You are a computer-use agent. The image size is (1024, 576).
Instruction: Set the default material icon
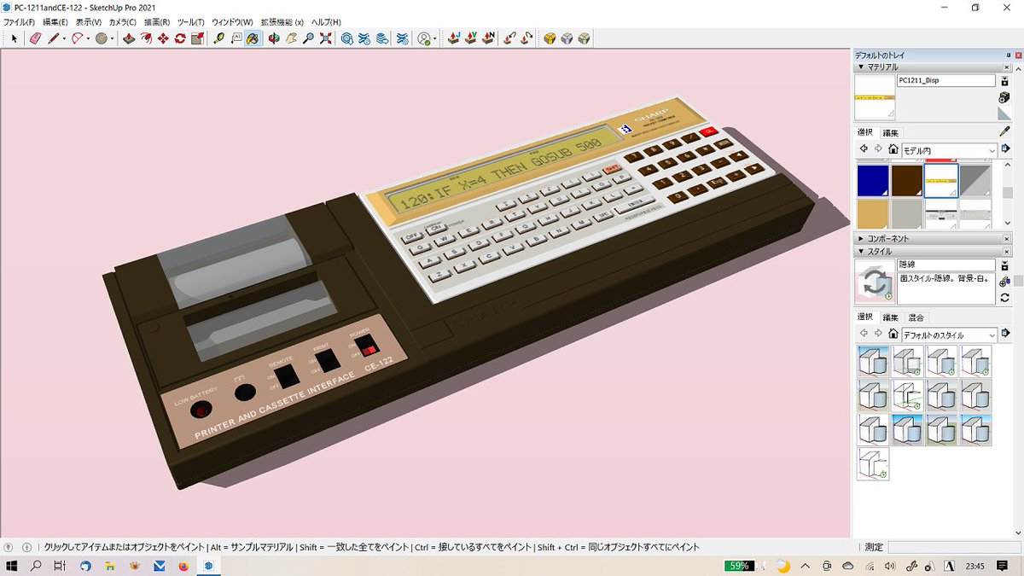[1005, 114]
